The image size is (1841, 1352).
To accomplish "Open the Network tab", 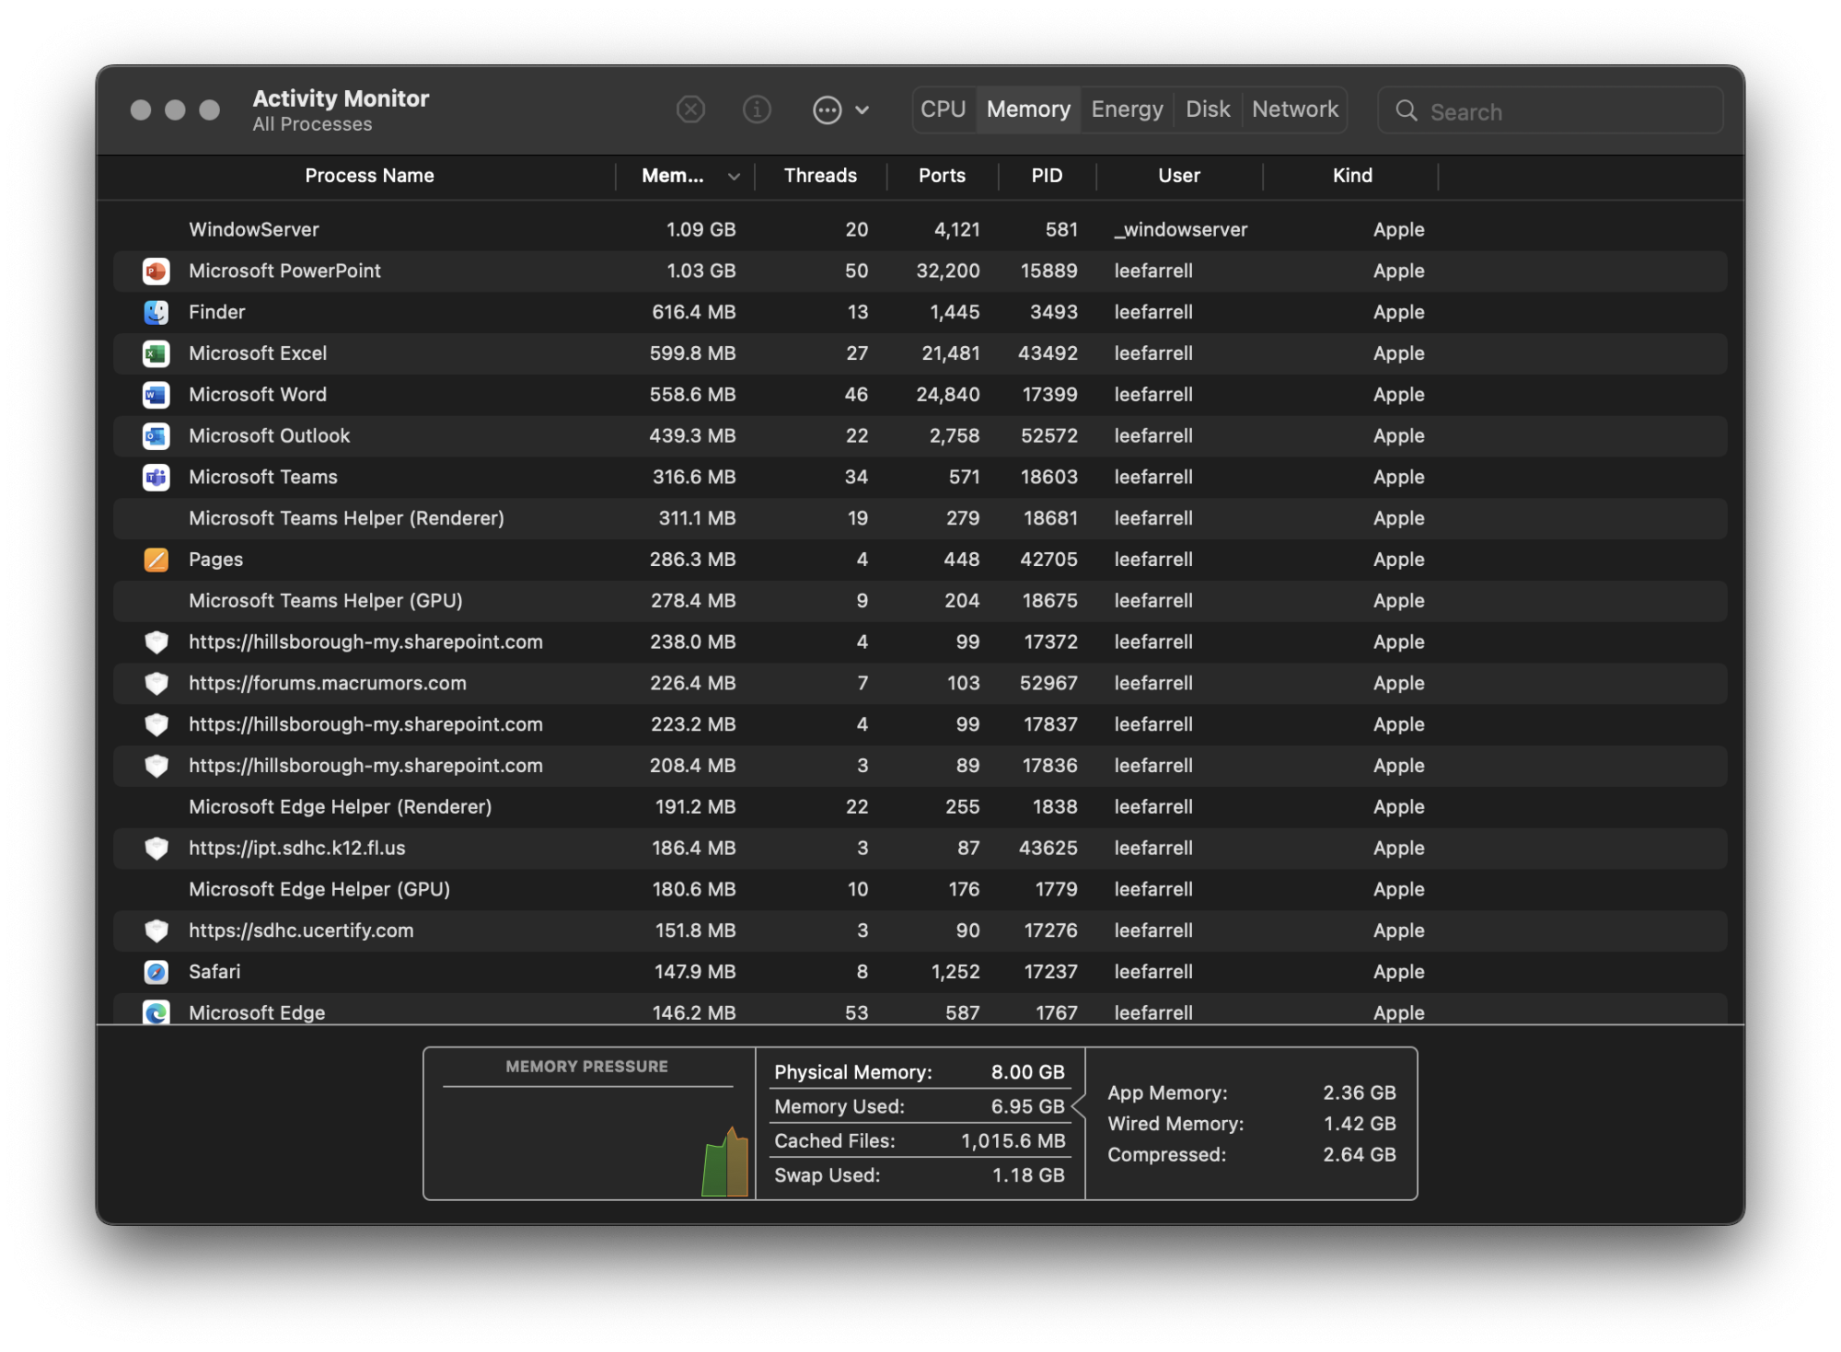I will pyautogui.click(x=1294, y=110).
